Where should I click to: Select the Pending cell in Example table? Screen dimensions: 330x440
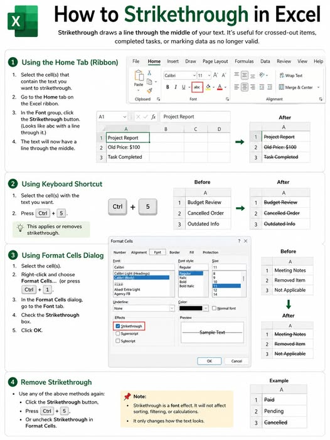[x=284, y=411]
